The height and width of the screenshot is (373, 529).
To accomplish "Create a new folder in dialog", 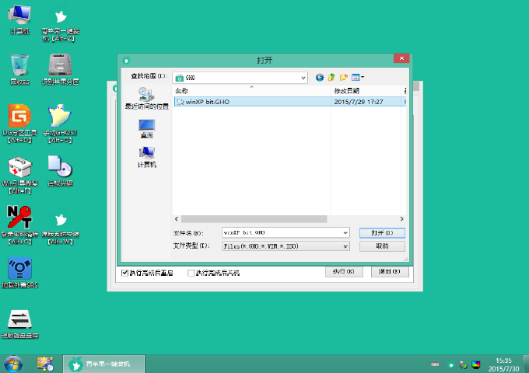I will coord(343,78).
